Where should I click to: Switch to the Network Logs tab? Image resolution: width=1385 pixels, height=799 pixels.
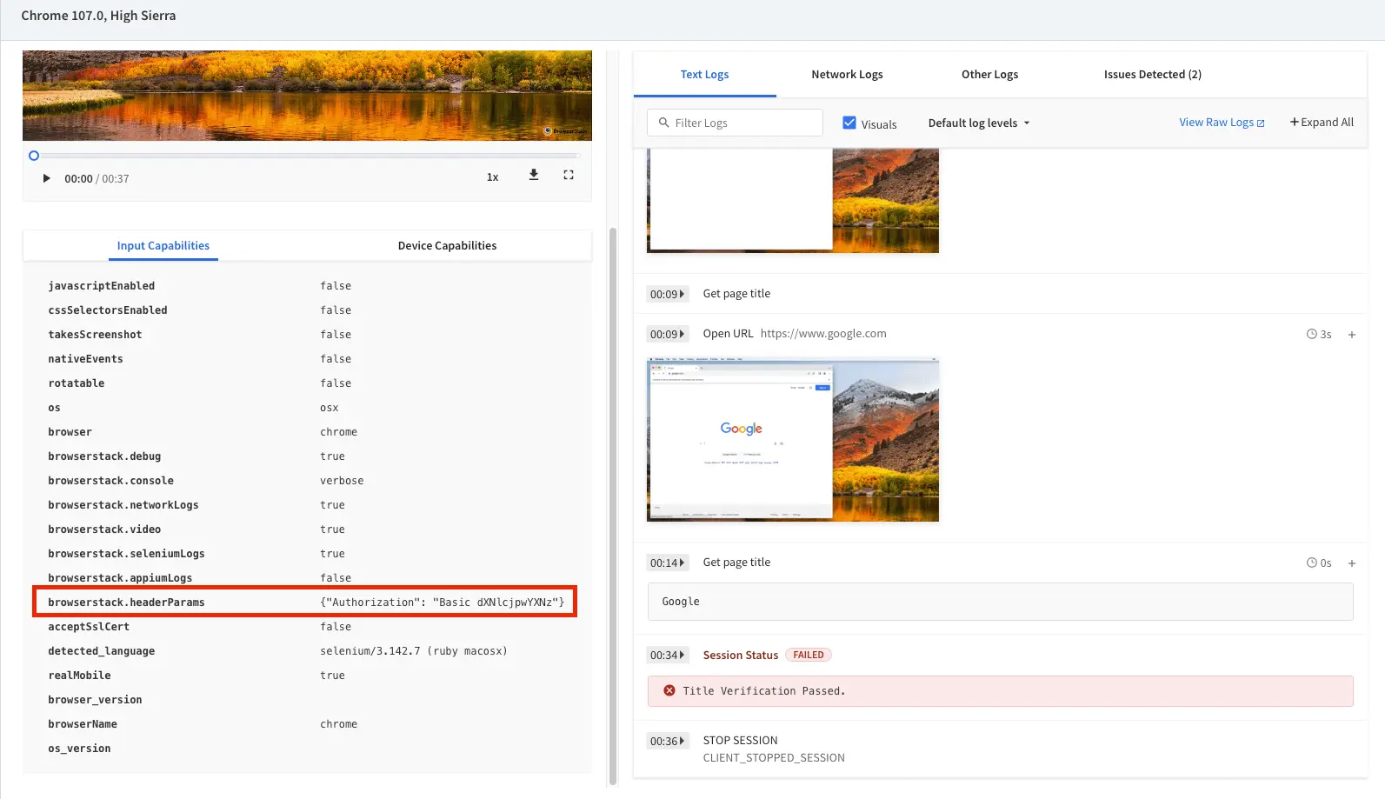pyautogui.click(x=847, y=75)
